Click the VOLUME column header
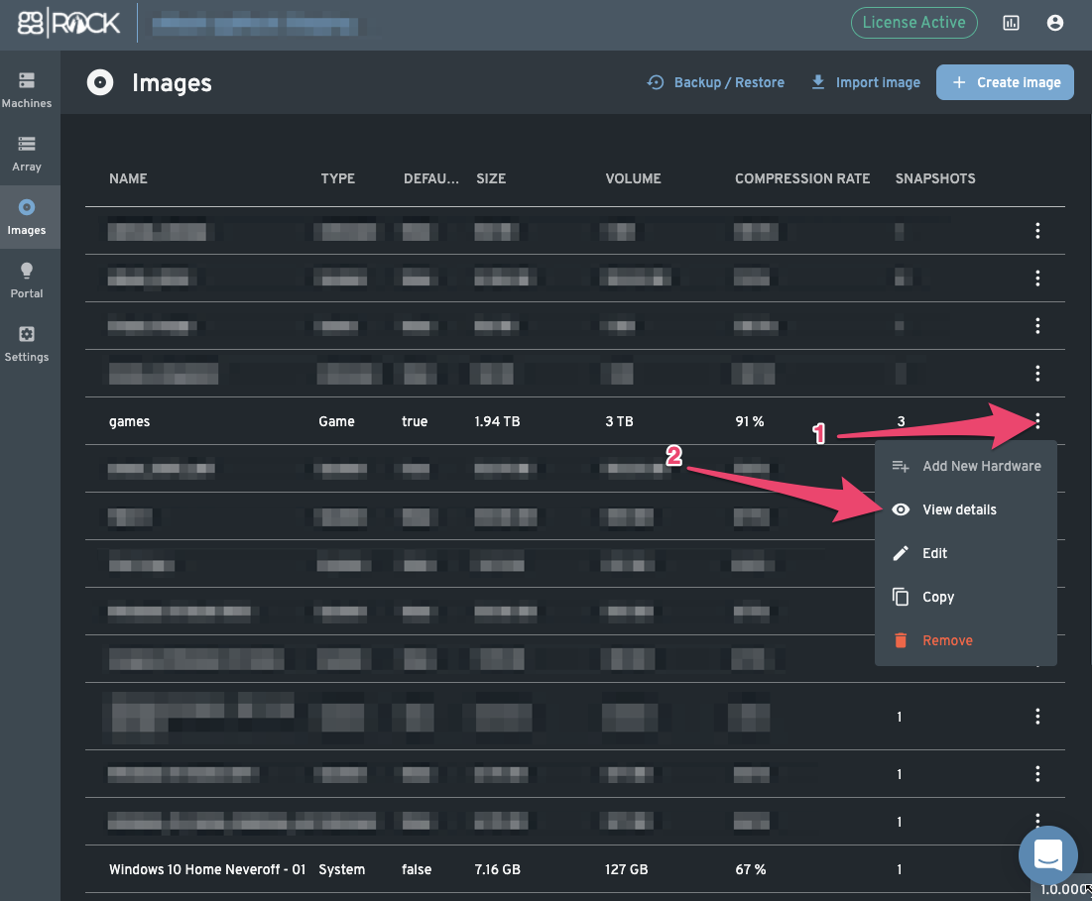This screenshot has height=901, width=1092. 633,178
